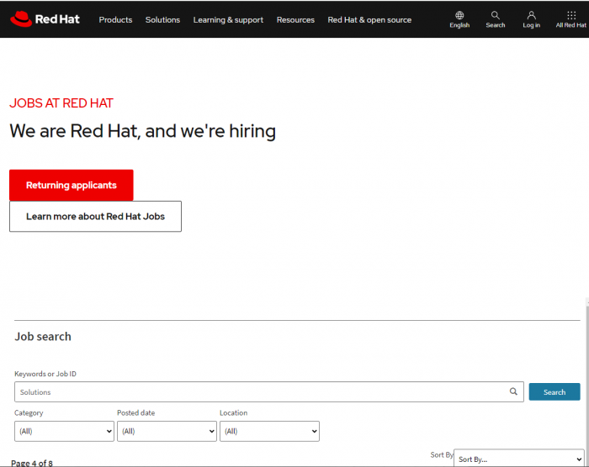The height and width of the screenshot is (467, 589).
Task: Click the magnifier icon inside keywords field
Action: [x=513, y=391]
